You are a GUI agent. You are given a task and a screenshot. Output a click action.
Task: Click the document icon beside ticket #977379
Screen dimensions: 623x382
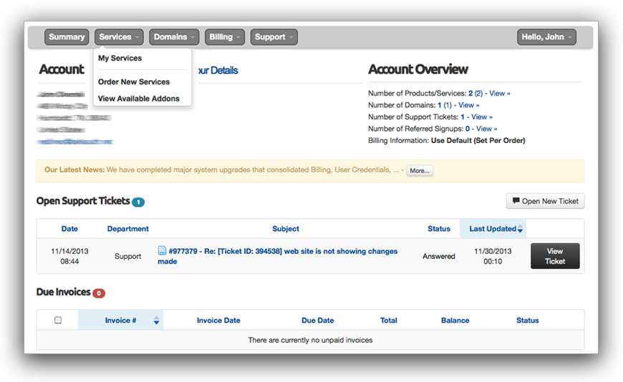[162, 251]
